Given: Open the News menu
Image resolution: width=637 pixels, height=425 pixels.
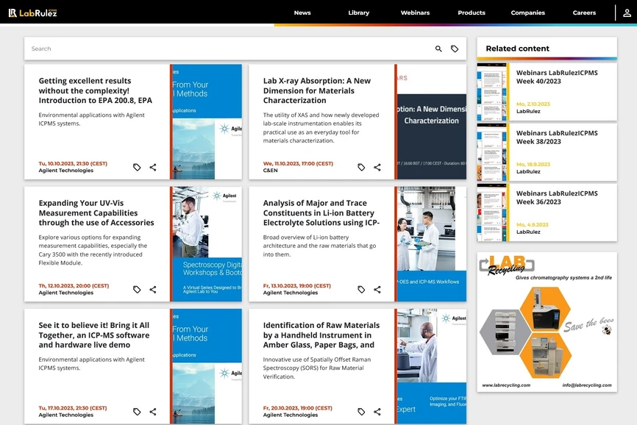Looking at the screenshot, I should point(302,12).
